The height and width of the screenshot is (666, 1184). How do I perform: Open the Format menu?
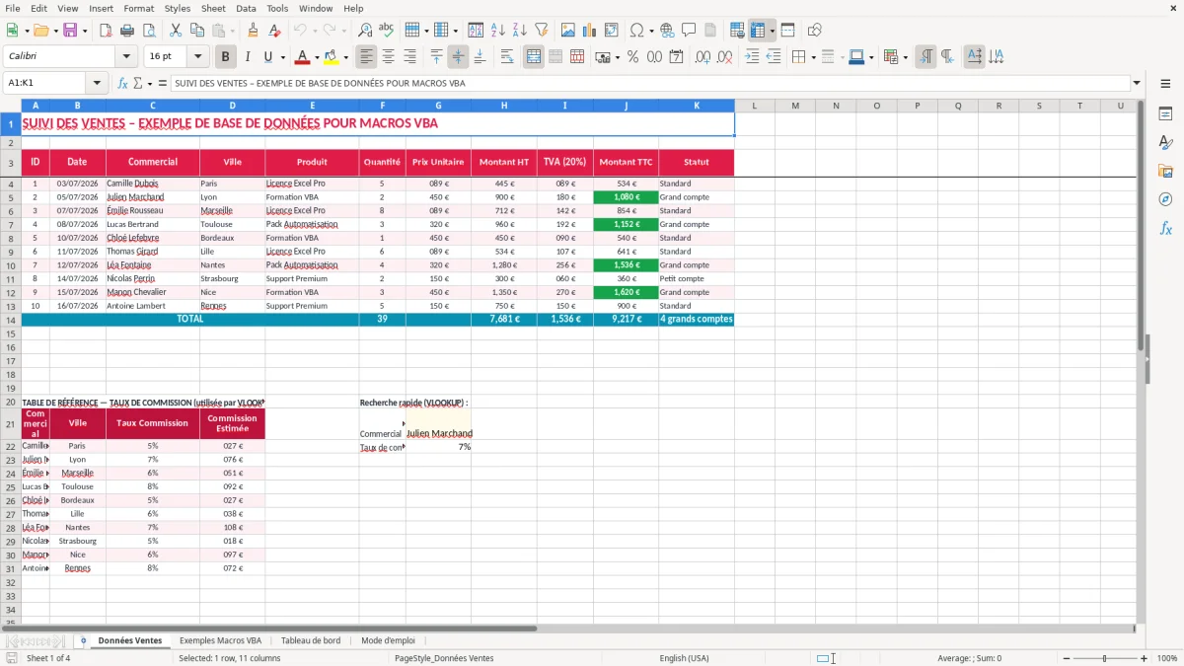[x=138, y=8]
